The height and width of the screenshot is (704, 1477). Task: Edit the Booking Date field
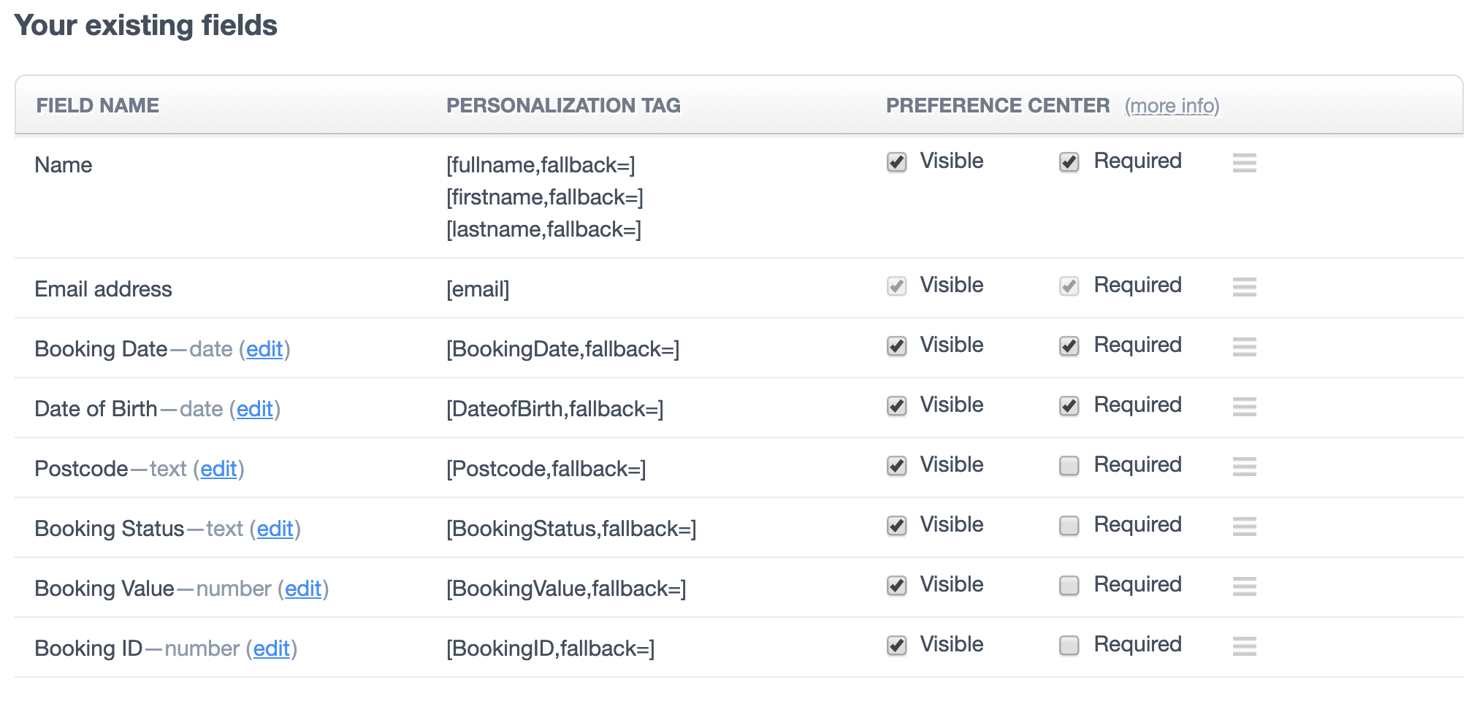[x=264, y=350]
